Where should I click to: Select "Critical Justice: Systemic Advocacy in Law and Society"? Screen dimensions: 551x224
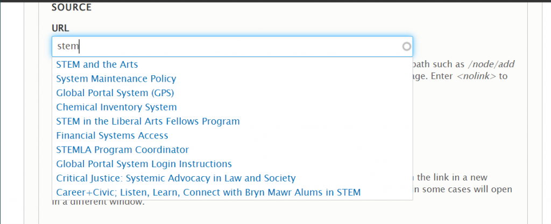[176, 178]
